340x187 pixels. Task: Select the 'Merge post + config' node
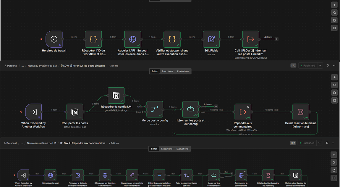155,109
